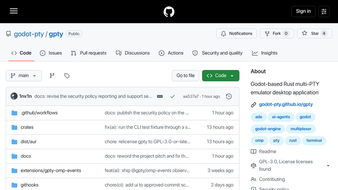The image size is (338, 190).
Task: Select the dist/aur folder icon
Action: [14, 142]
